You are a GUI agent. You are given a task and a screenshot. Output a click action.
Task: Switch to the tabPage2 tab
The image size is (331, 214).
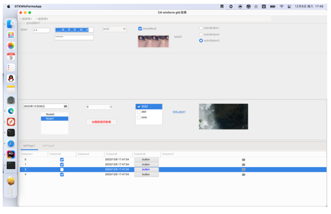(x=48, y=146)
